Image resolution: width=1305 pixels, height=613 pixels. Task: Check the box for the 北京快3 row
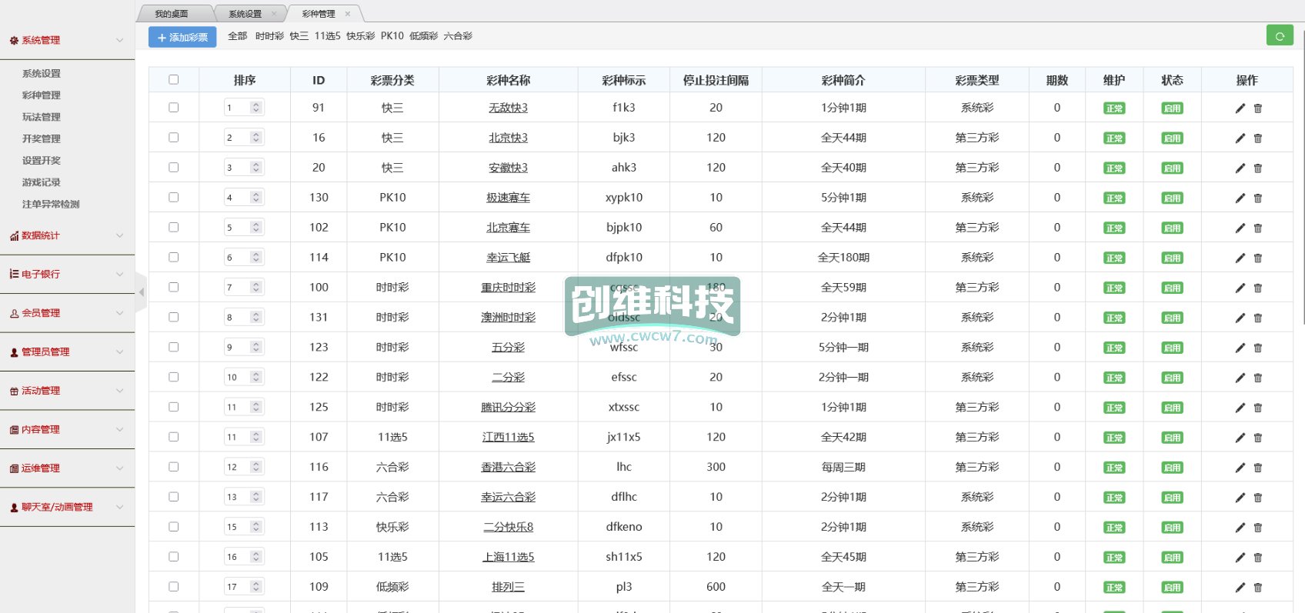coord(173,138)
